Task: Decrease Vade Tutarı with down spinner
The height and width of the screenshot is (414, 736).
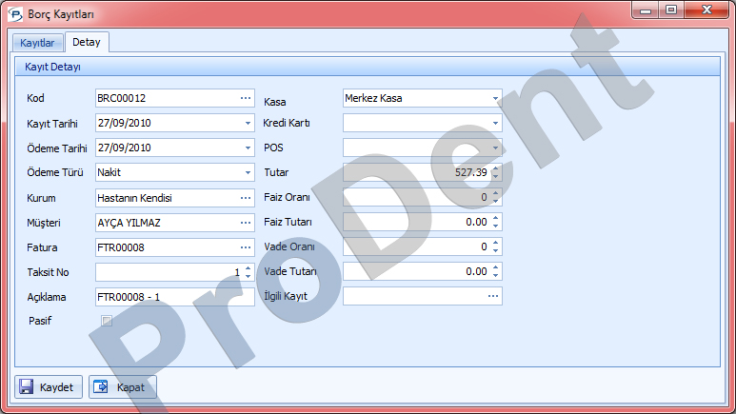Action: [496, 275]
